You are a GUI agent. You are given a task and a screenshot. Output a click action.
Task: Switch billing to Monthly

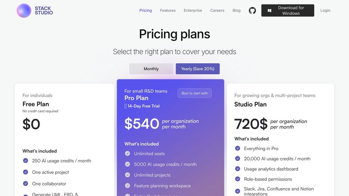[151, 69]
